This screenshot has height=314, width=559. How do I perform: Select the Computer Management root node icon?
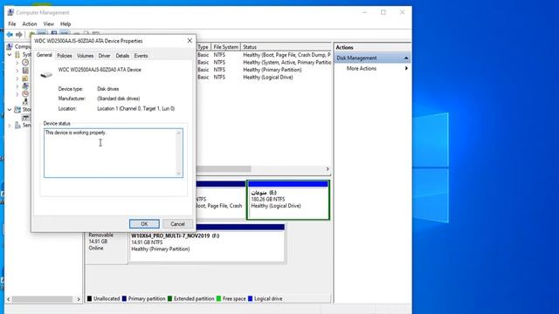click(10, 46)
